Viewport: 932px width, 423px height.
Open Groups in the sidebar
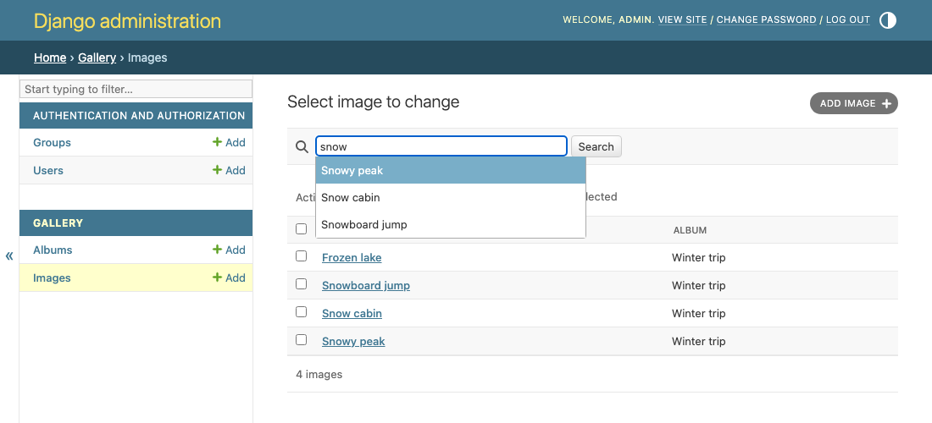(x=52, y=142)
